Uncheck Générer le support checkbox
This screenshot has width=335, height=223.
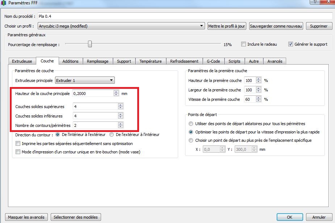tap(290, 44)
